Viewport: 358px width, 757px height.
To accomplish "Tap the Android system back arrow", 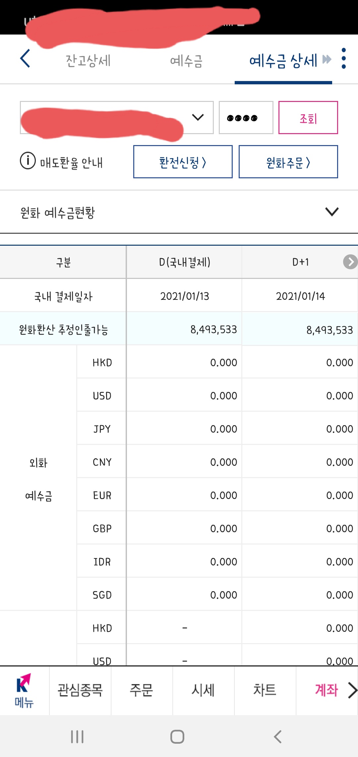I will point(278,737).
